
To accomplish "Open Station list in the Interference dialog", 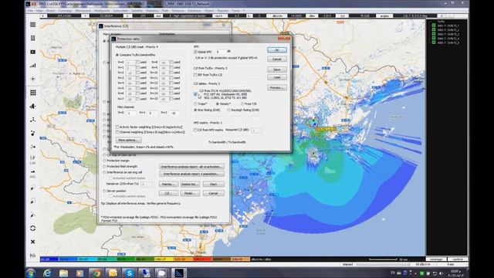I will [x=190, y=184].
